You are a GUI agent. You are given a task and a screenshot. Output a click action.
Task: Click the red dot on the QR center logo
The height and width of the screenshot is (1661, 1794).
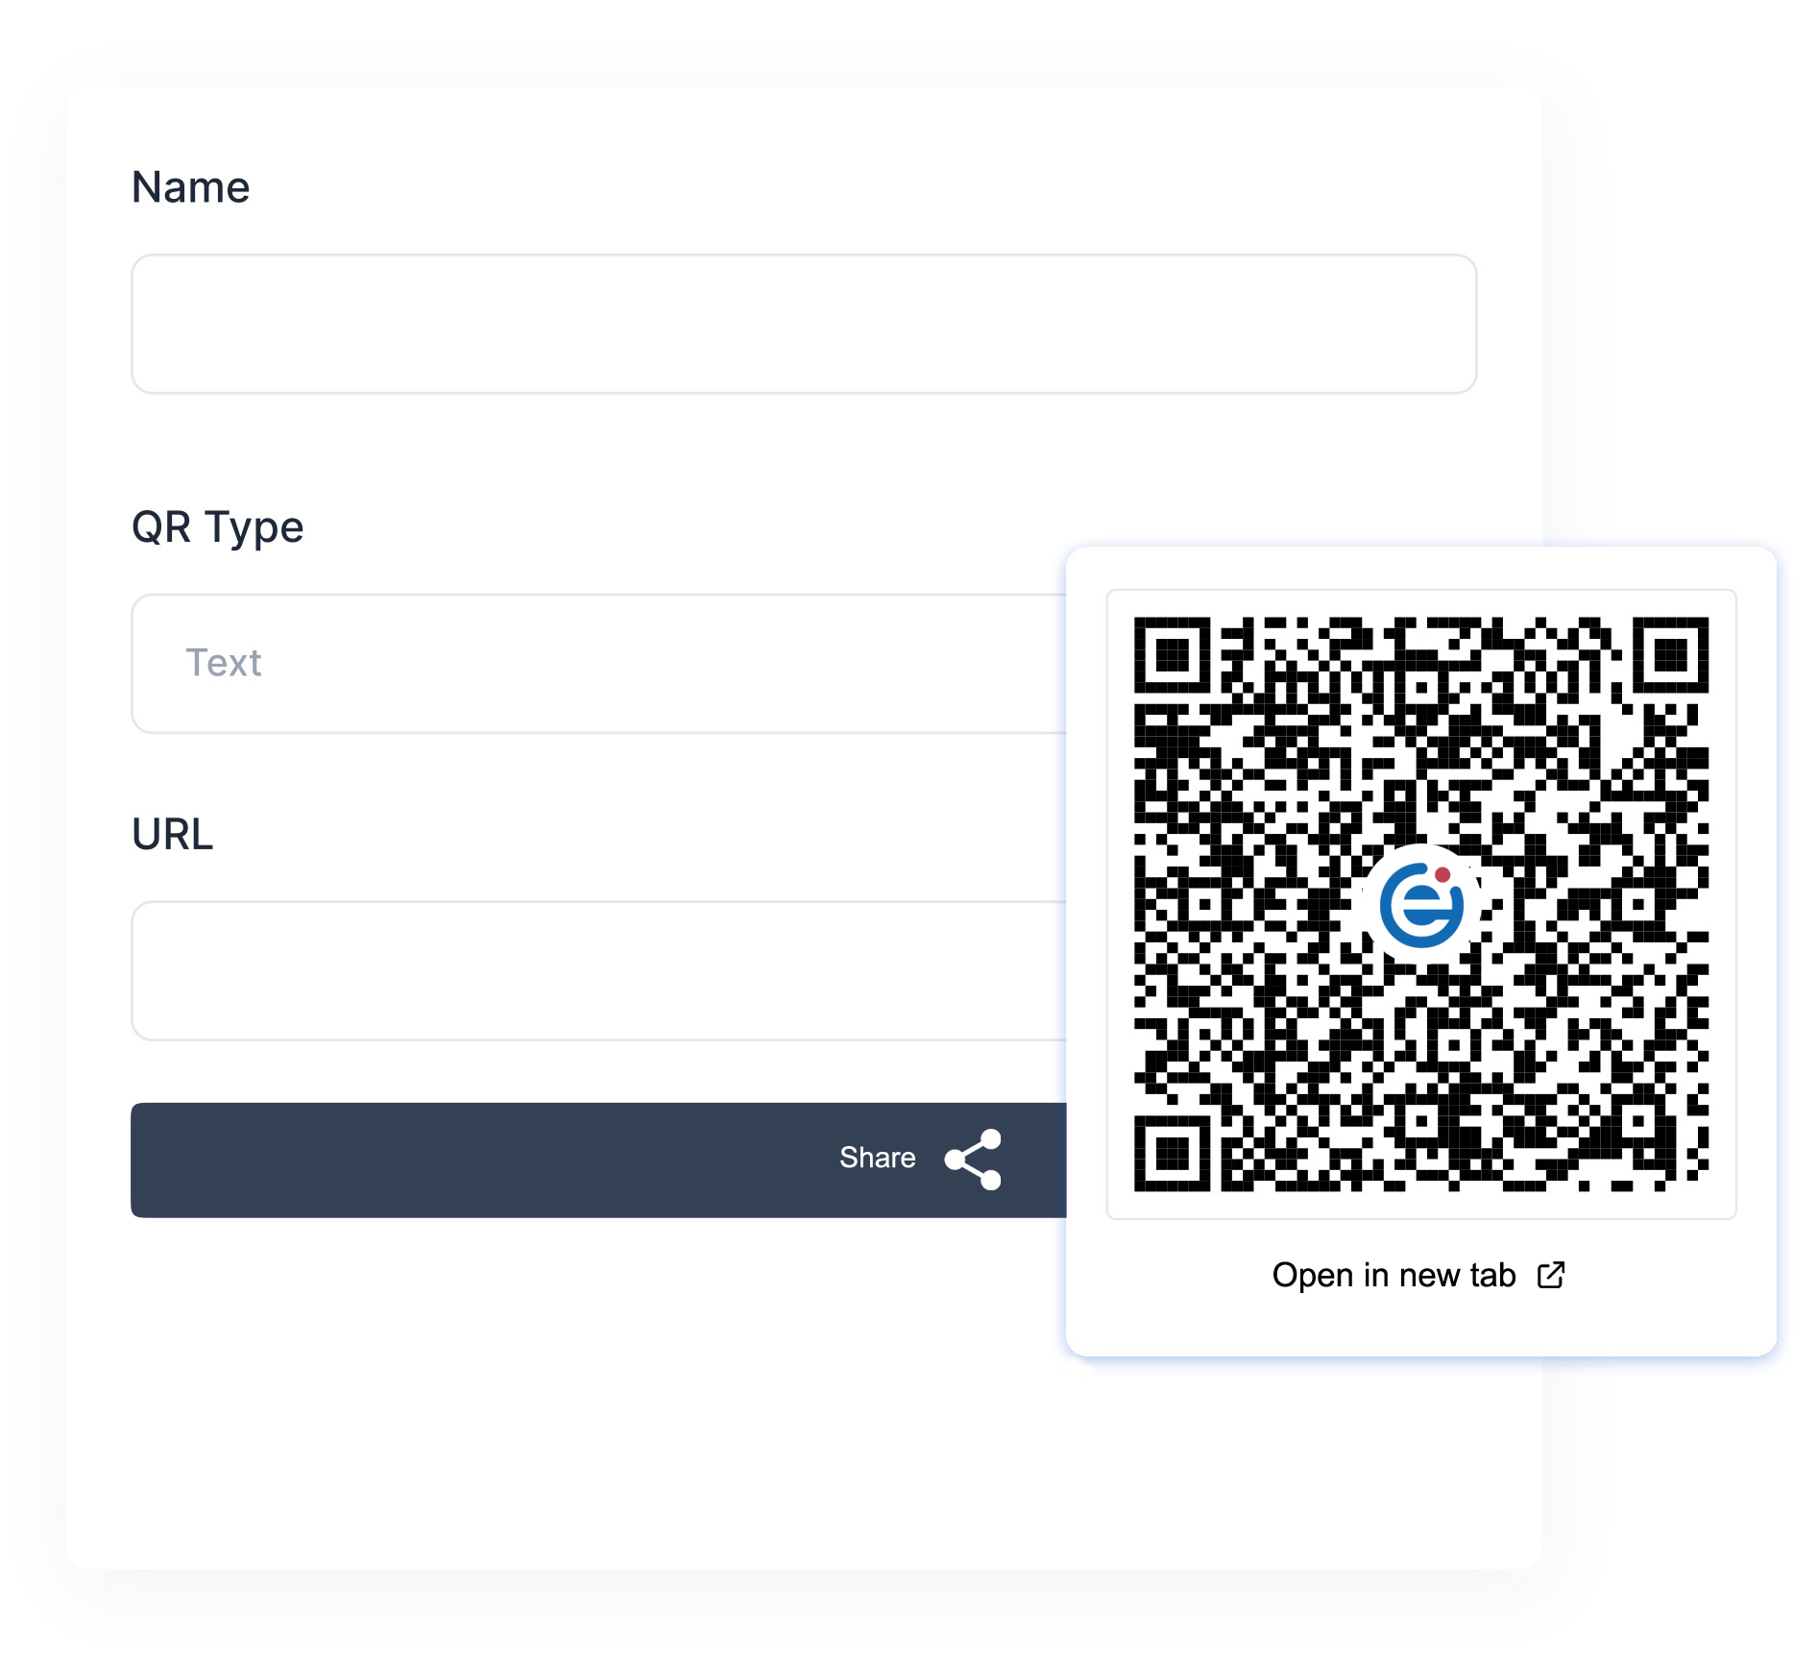click(1442, 874)
